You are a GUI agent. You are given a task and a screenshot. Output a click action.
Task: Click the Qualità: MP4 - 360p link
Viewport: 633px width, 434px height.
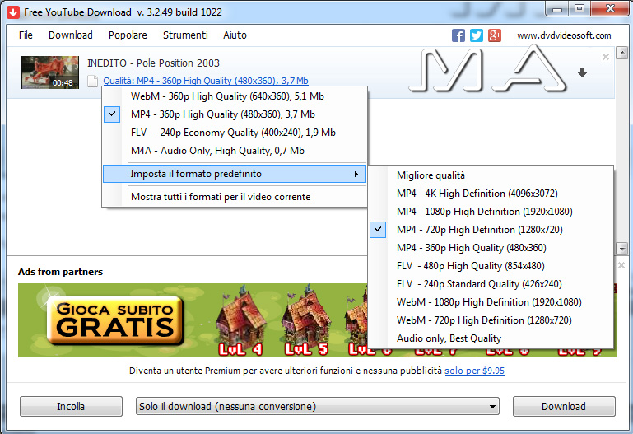click(206, 81)
